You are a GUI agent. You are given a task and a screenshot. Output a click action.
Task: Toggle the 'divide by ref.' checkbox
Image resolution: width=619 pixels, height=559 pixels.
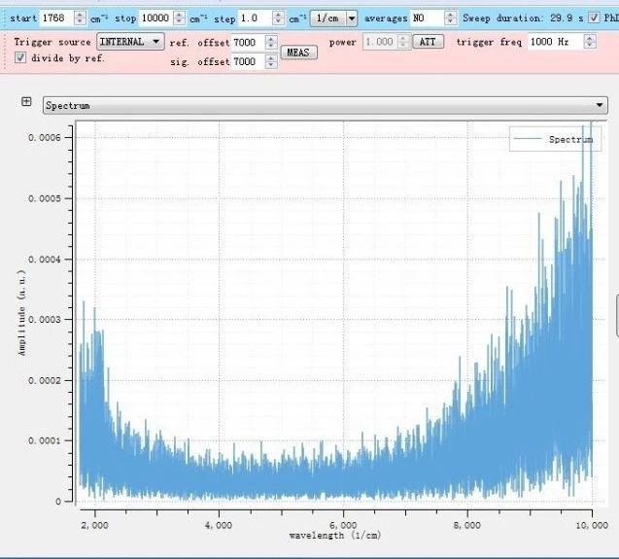point(21,58)
